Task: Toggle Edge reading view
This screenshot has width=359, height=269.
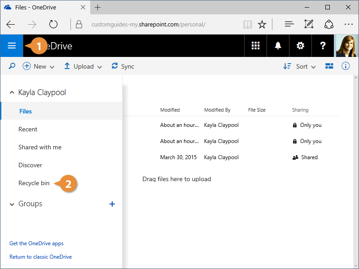Action: (x=247, y=24)
